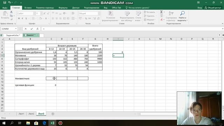Click the column G header

[x=95, y=39]
